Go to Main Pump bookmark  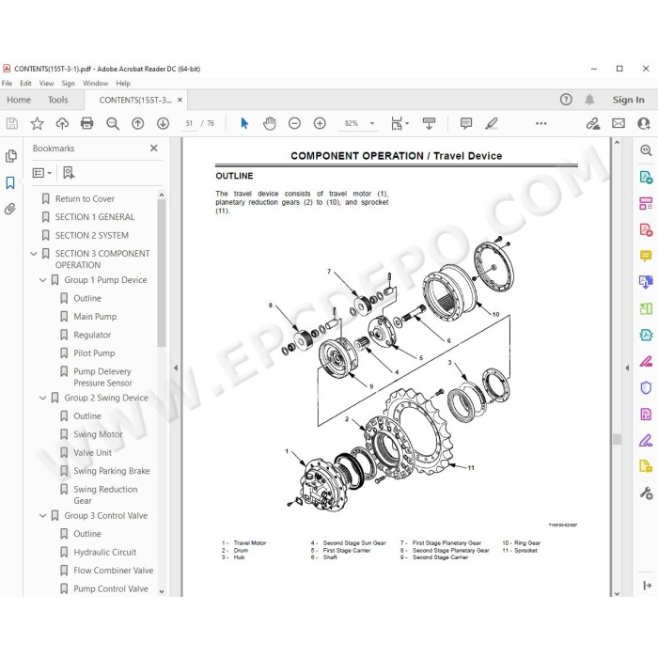tap(95, 317)
